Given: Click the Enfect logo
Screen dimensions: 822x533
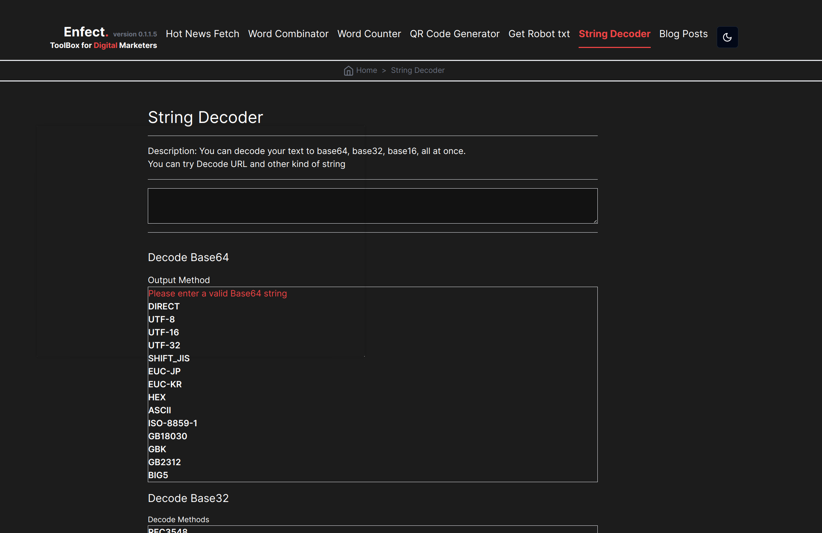Looking at the screenshot, I should coord(85,32).
